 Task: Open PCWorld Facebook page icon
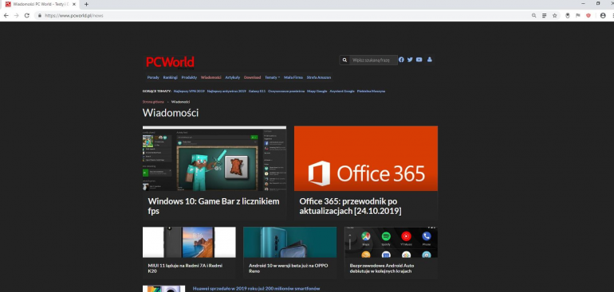point(401,60)
